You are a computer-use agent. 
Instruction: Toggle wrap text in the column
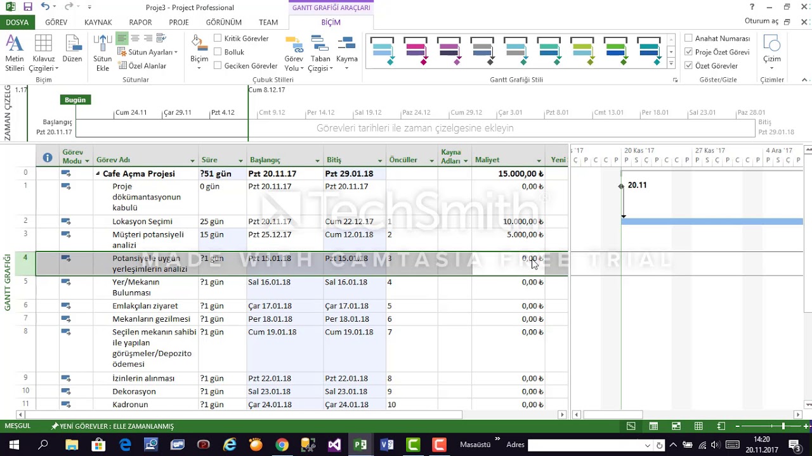point(161,39)
